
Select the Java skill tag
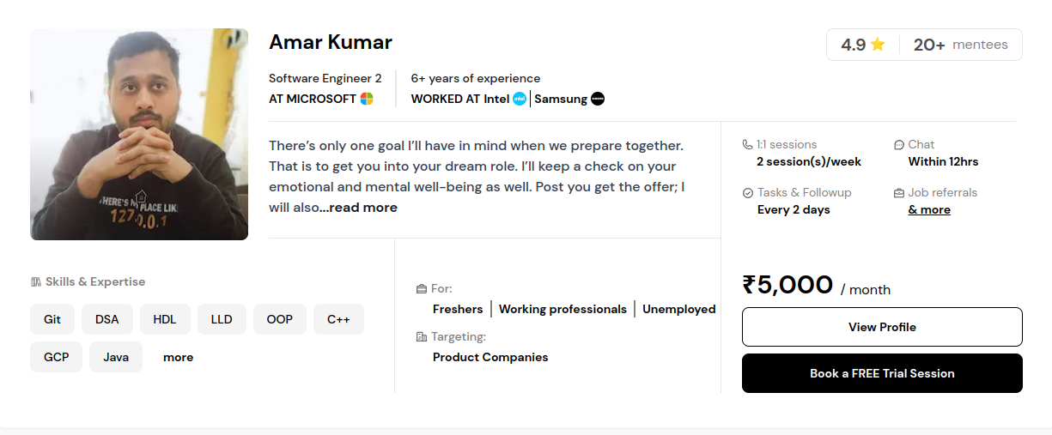point(116,357)
